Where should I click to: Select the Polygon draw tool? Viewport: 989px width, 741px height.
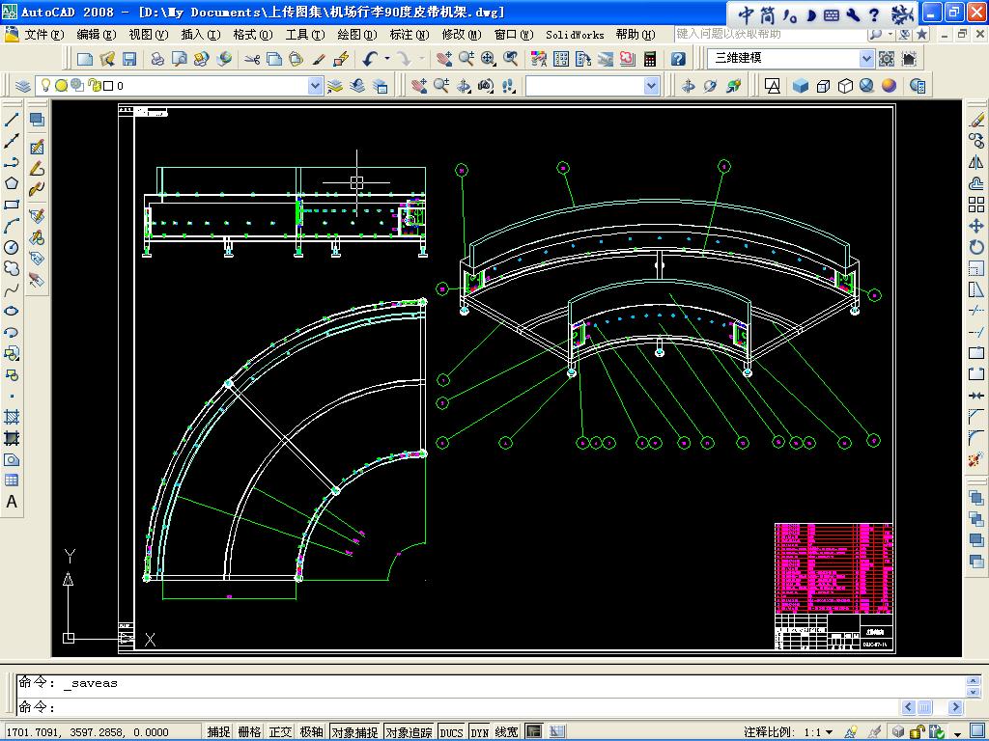[12, 183]
